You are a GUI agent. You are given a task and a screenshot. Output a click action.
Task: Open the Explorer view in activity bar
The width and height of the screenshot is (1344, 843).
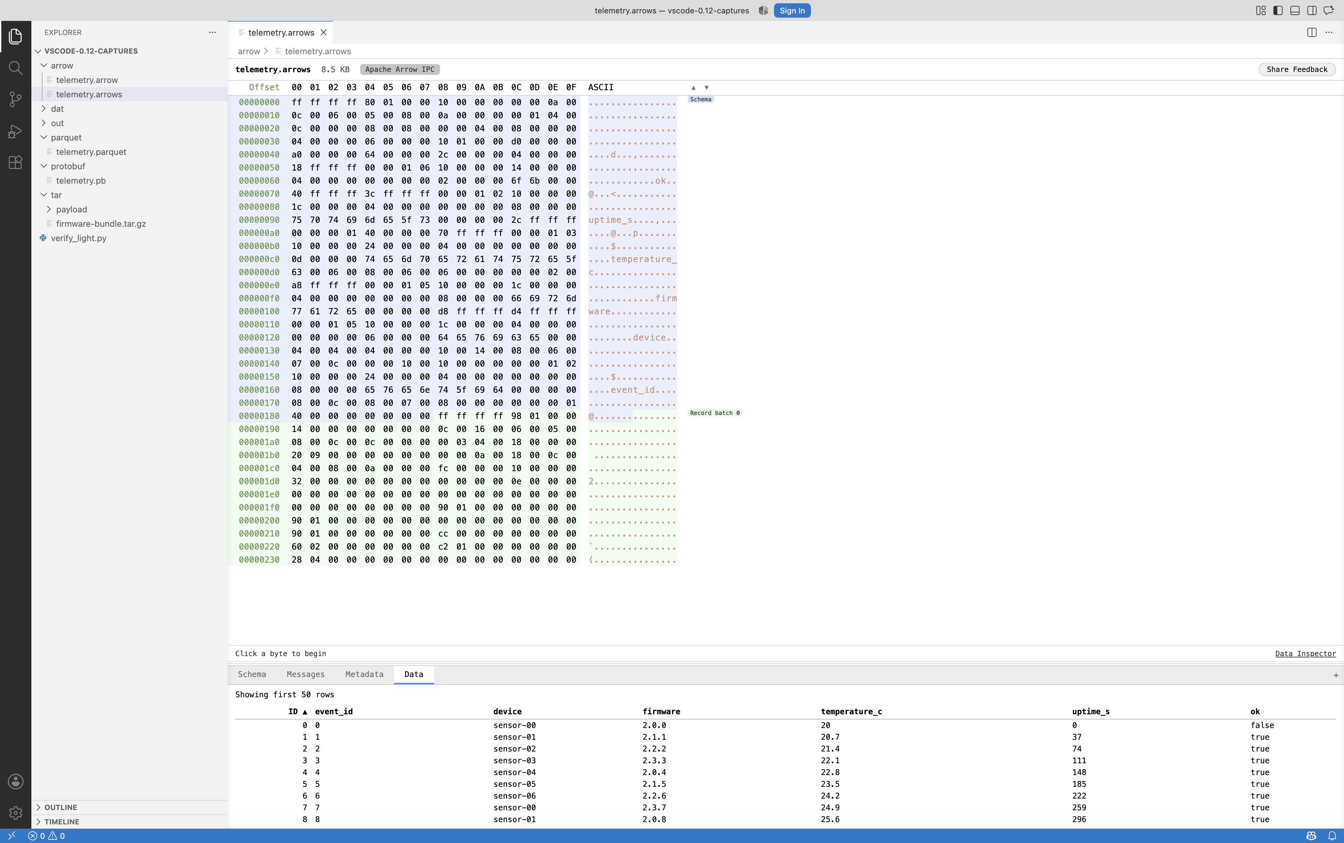point(16,36)
